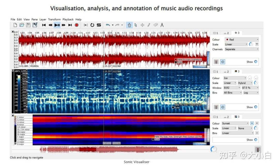Open the Colour dropdown set to Ice
This screenshot has height=167, width=279.
click(235, 78)
